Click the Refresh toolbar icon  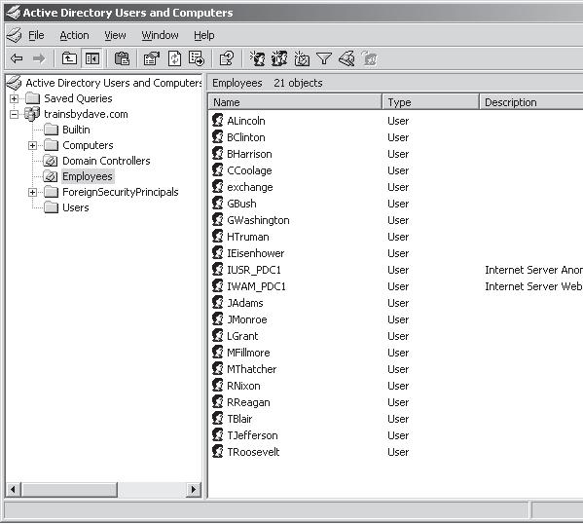pos(175,58)
